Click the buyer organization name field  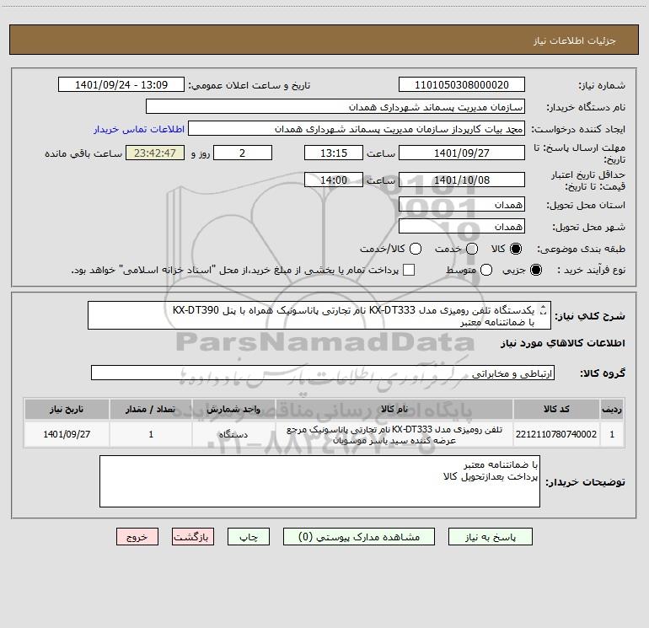[x=335, y=106]
